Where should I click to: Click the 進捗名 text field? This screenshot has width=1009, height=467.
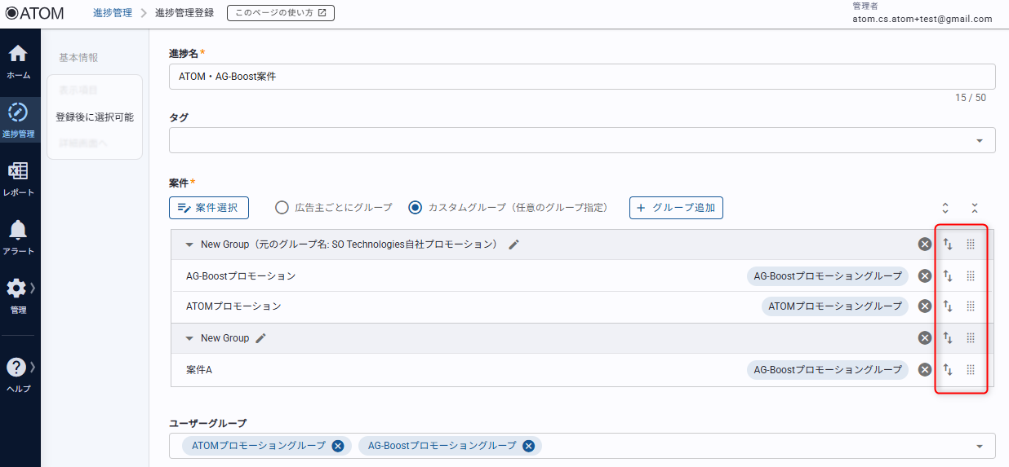coord(581,77)
